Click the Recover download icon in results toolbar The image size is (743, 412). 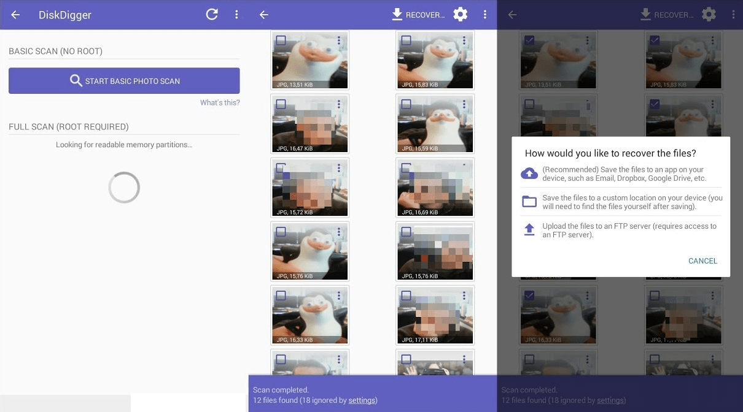pos(397,15)
